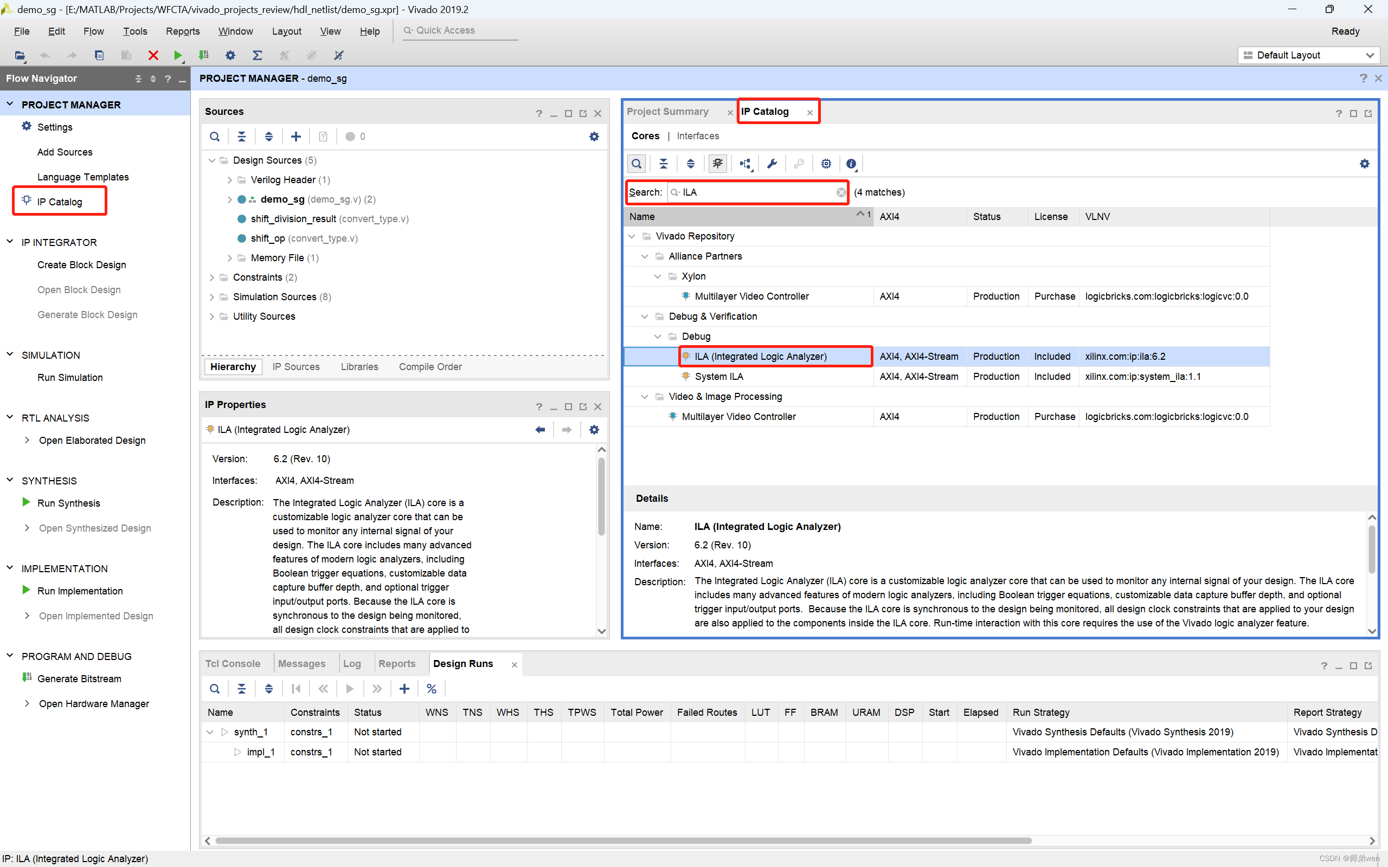Toggle group by hierarchy button in IP Catalog
1388x867 pixels.
(x=745, y=164)
